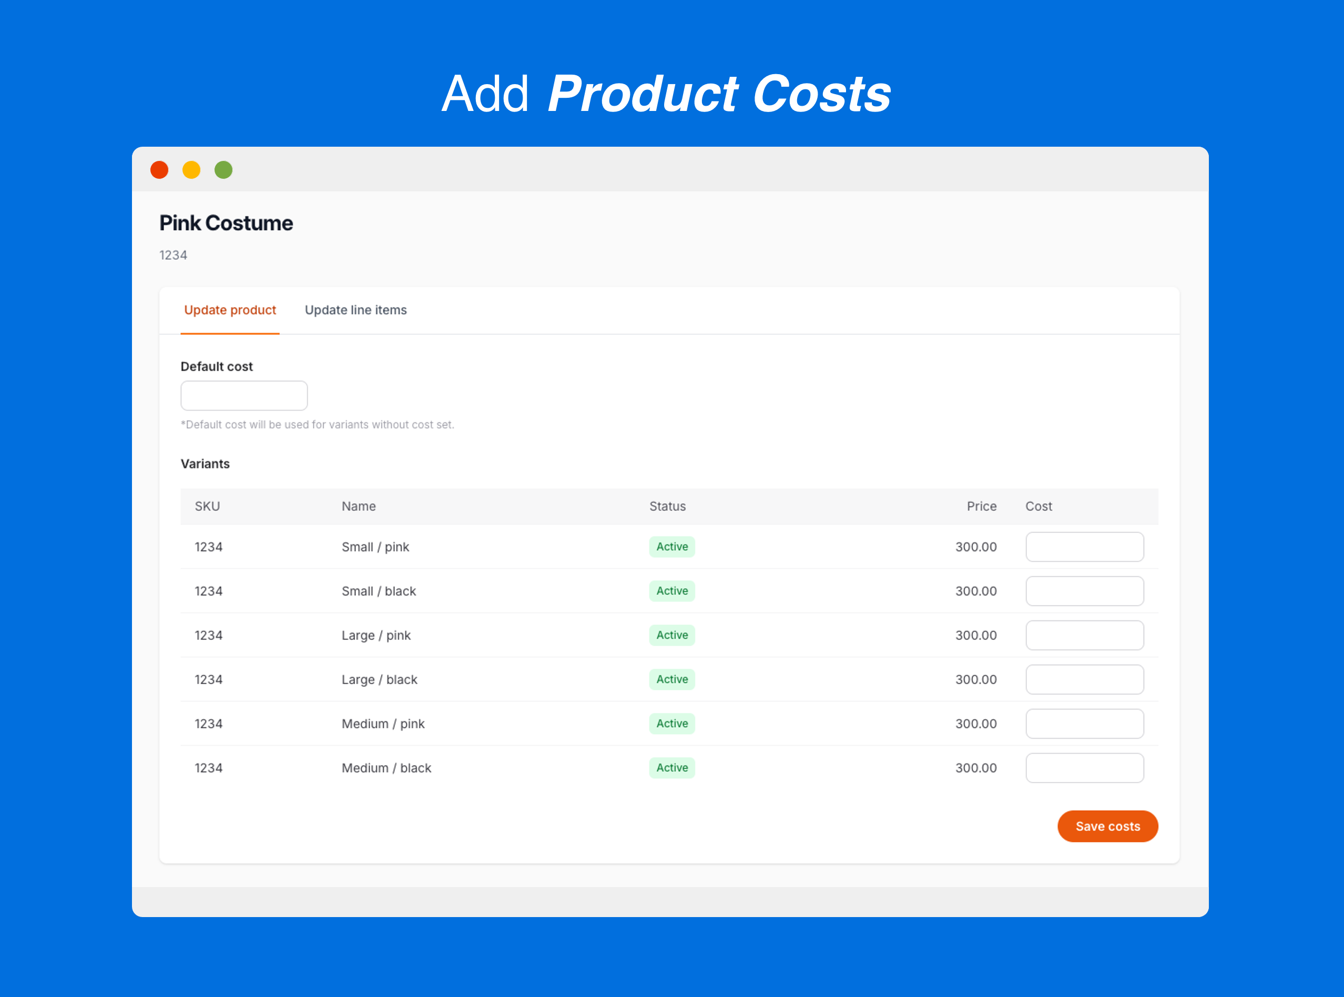The width and height of the screenshot is (1344, 997).
Task: Click the SKU column header
Action: click(x=207, y=506)
